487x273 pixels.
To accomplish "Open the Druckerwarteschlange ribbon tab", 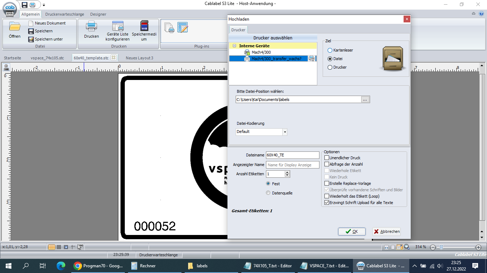I will tap(65, 14).
